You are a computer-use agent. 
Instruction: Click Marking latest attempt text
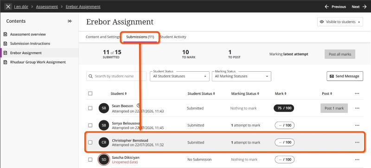pos(288,54)
